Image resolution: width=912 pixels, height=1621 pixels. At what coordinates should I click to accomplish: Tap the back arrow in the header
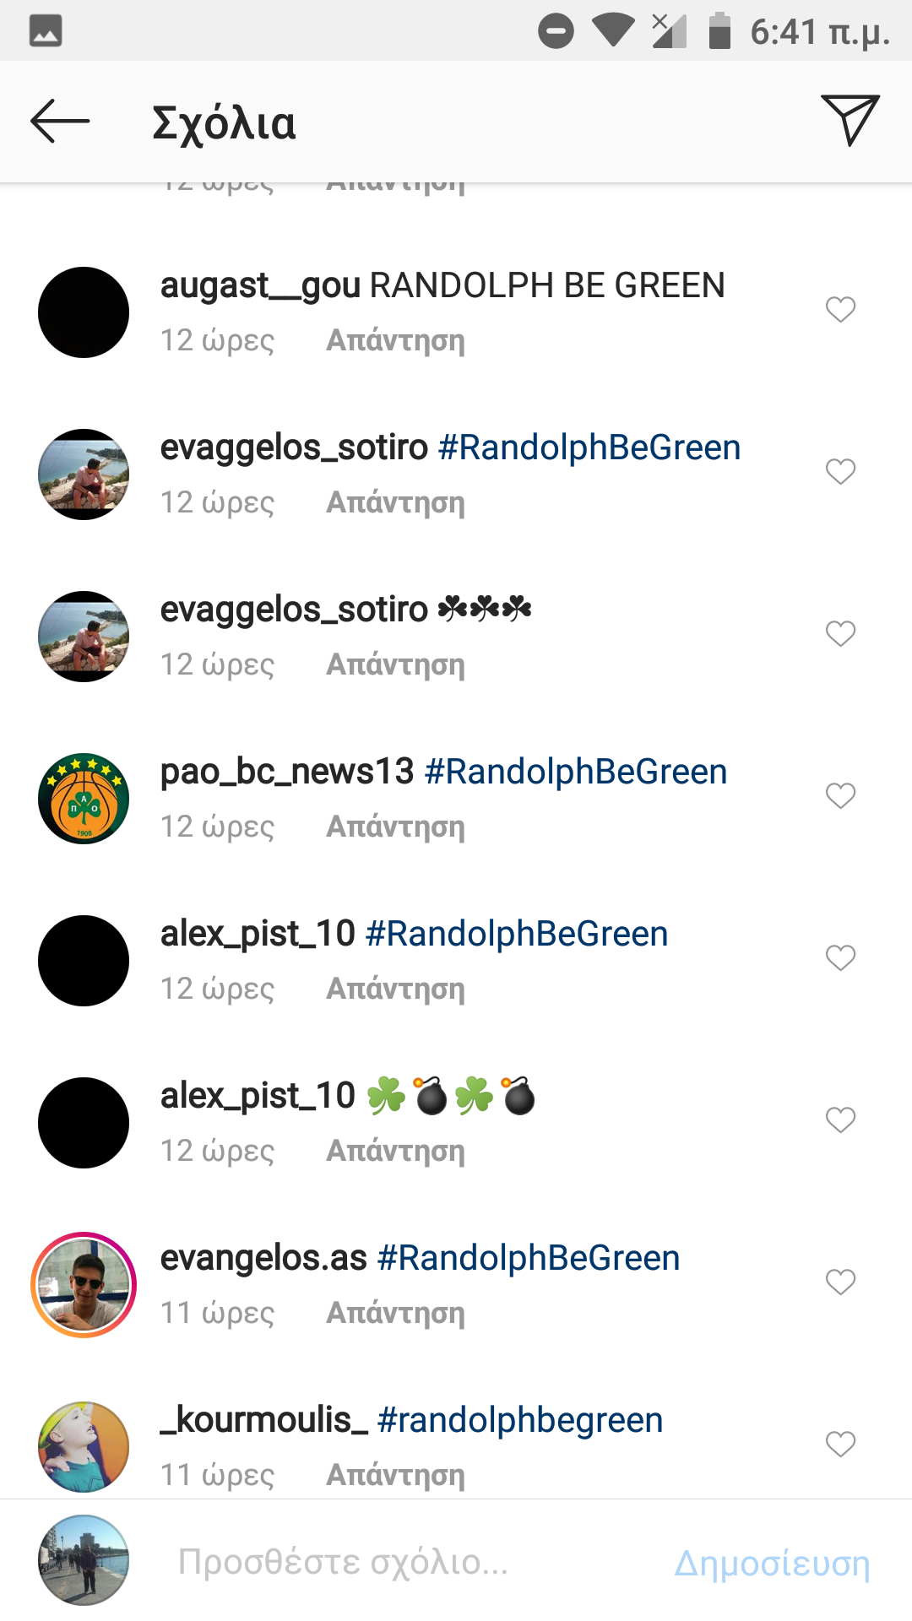click(x=60, y=122)
